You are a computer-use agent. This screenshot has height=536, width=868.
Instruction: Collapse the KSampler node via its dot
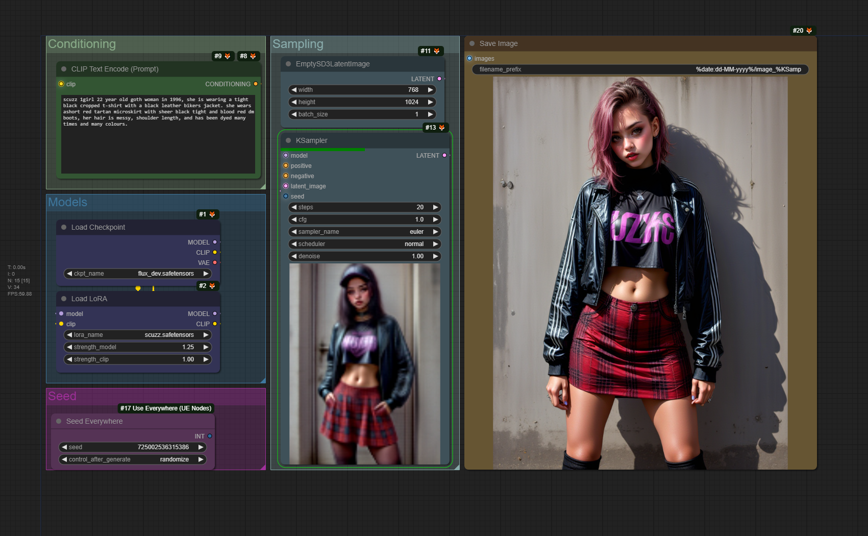click(288, 140)
